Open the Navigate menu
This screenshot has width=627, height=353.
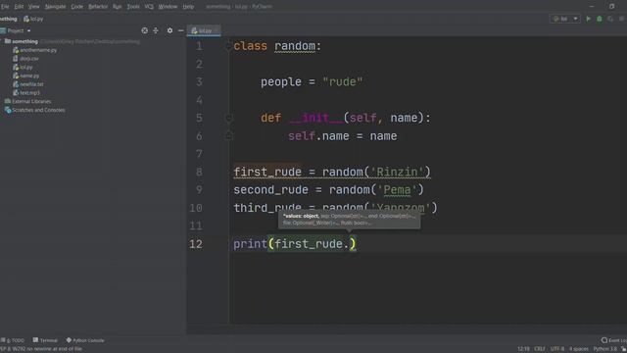[x=55, y=7]
